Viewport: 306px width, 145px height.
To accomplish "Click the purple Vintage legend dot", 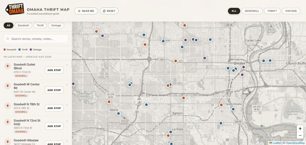I will point(31,50).
